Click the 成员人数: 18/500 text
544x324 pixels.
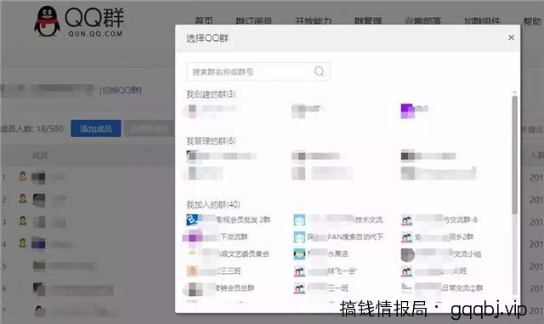[x=31, y=129]
